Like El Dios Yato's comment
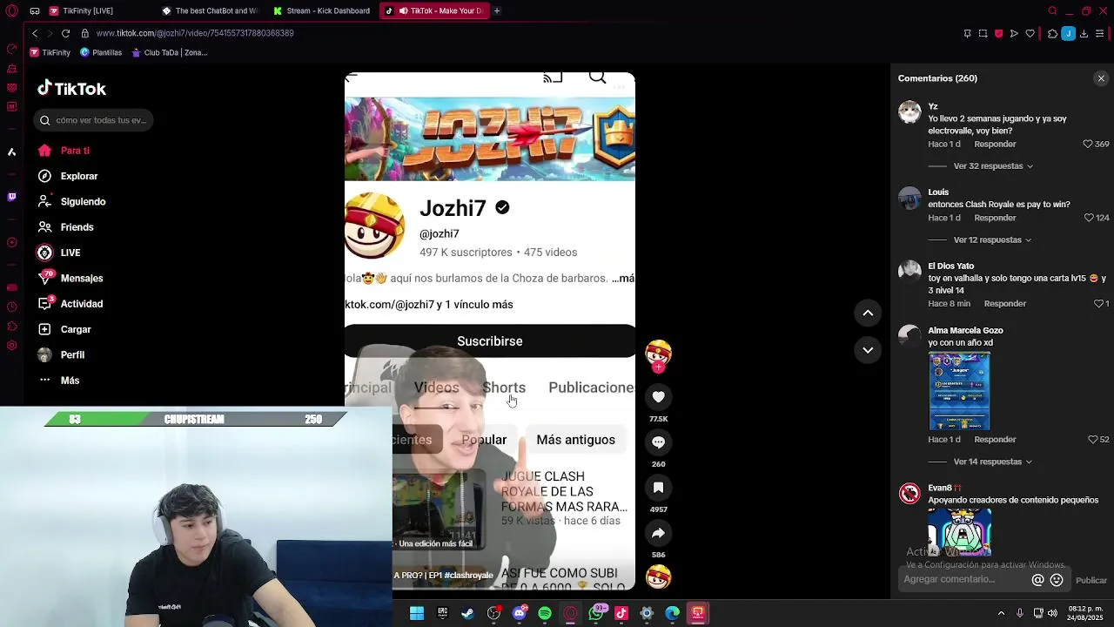The width and height of the screenshot is (1114, 627). pos(1098,304)
